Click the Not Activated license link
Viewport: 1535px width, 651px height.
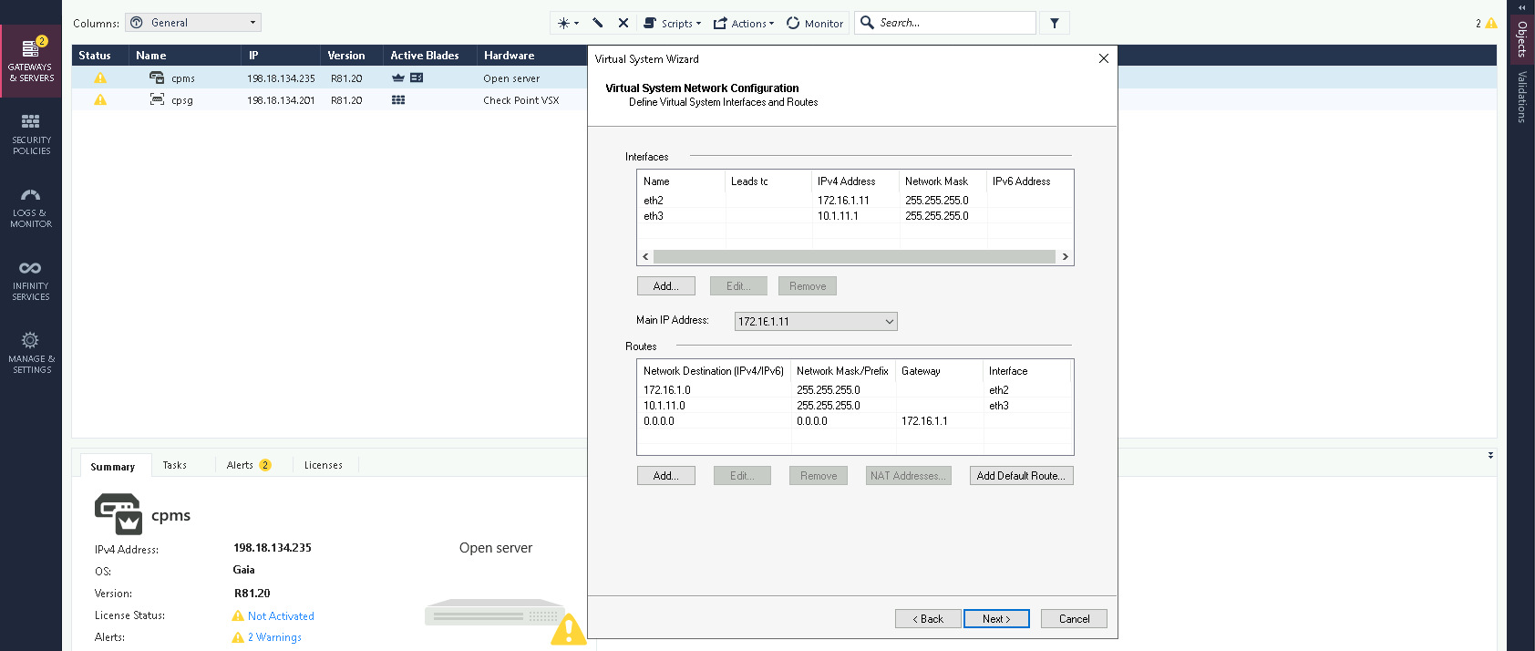[x=281, y=616]
